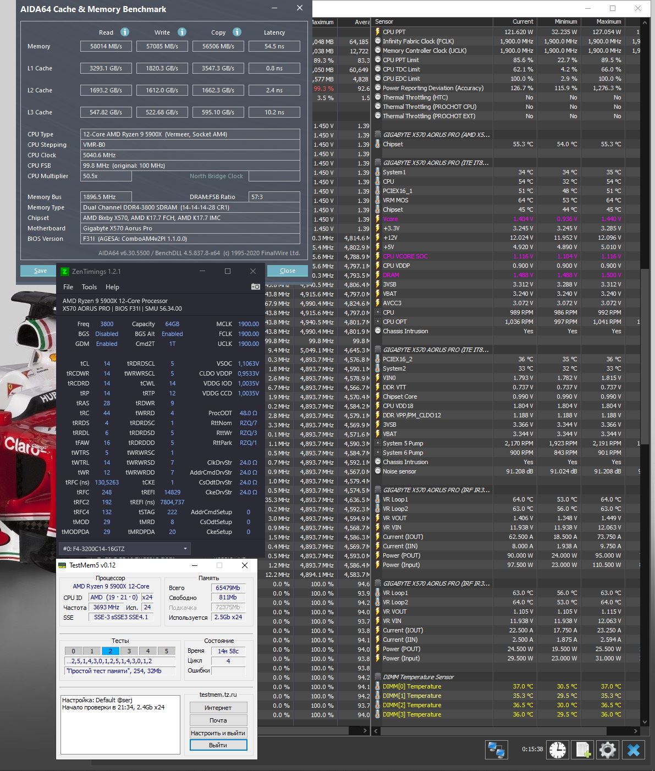The image size is (655, 771).
Task: Click the fan icon beside CPU OPT
Action: coord(378,322)
